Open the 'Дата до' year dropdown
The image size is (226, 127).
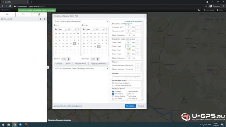100,29
